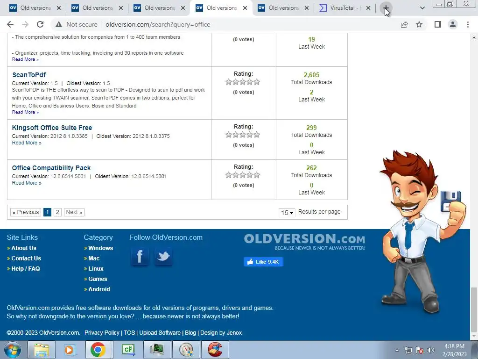Go to page 2 of results
Image resolution: width=478 pixels, height=359 pixels.
(57, 212)
